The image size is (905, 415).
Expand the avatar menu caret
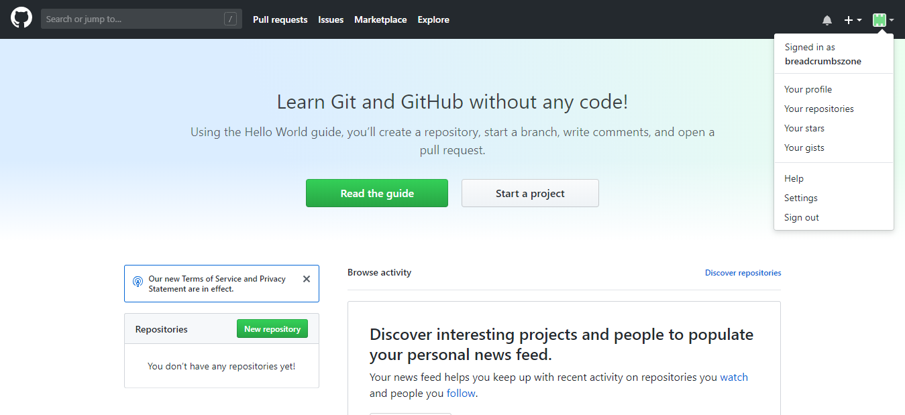click(x=891, y=21)
